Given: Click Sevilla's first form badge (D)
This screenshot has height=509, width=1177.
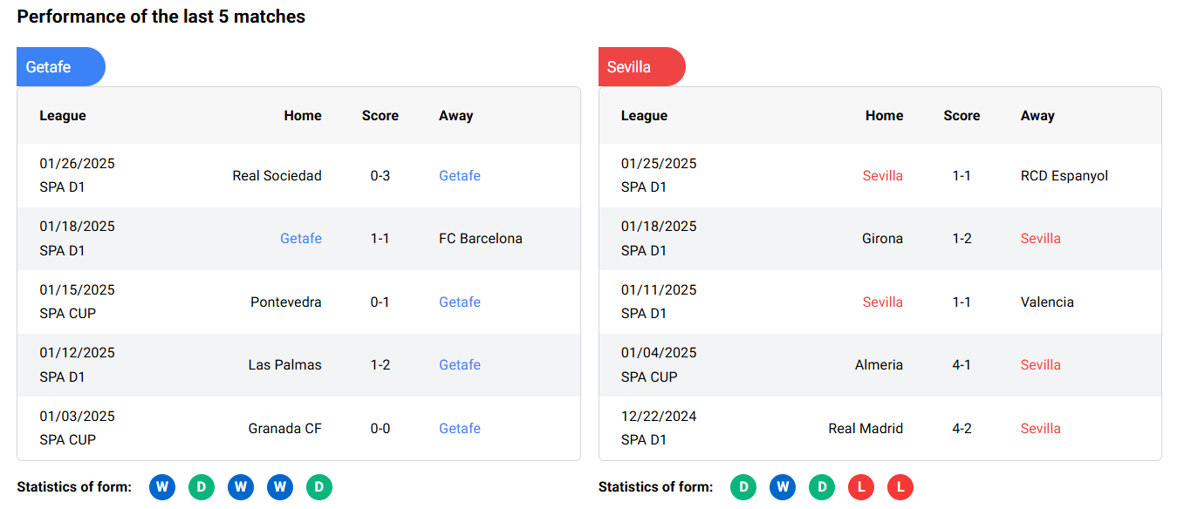Looking at the screenshot, I should [x=743, y=487].
